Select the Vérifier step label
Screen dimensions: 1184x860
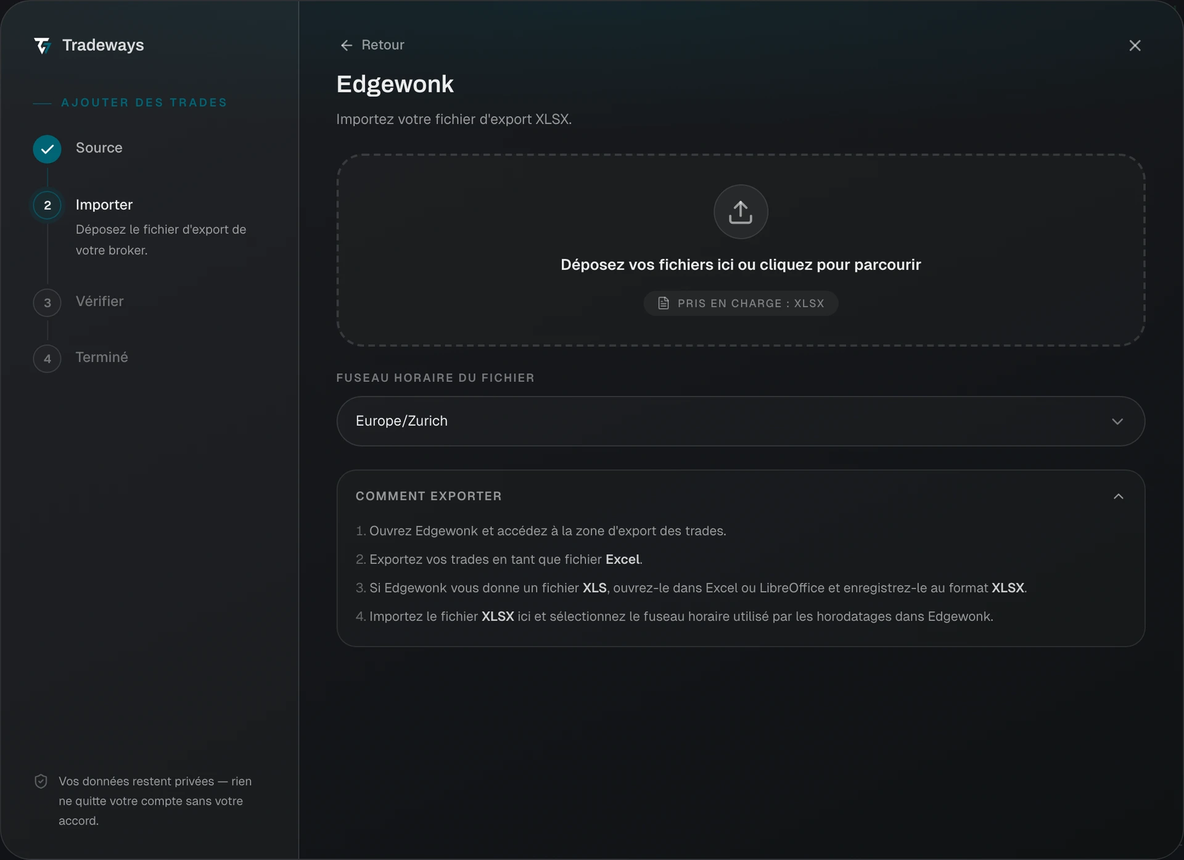tap(100, 301)
